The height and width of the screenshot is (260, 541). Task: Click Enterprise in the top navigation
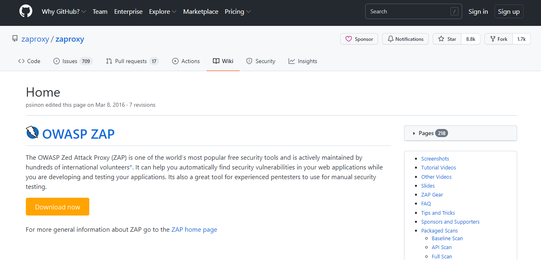point(128,12)
